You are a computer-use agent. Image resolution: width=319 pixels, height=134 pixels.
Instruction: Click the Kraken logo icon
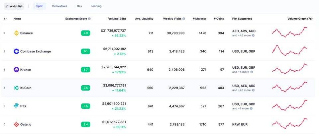16,70
